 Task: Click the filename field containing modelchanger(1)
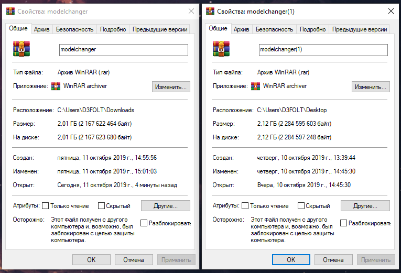click(323, 50)
